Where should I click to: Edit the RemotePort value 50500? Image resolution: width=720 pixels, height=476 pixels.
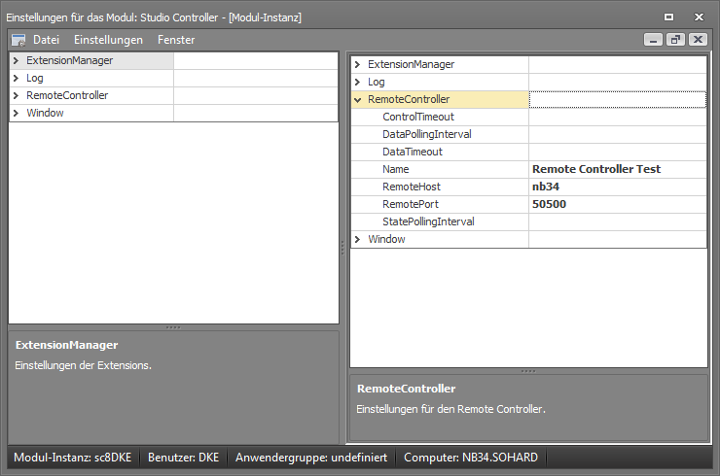pyautogui.click(x=618, y=204)
